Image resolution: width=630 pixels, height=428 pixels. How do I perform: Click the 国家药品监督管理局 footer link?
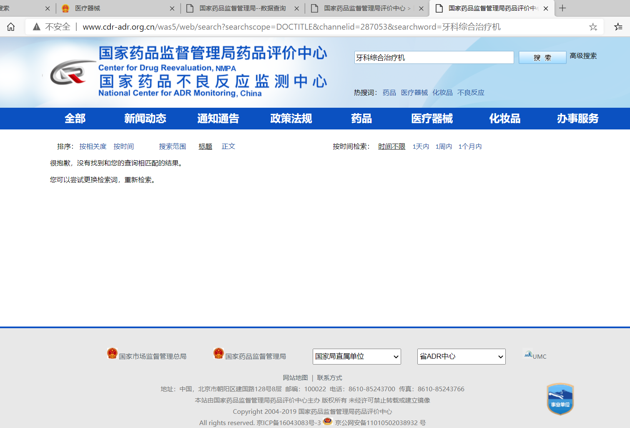[x=256, y=357]
